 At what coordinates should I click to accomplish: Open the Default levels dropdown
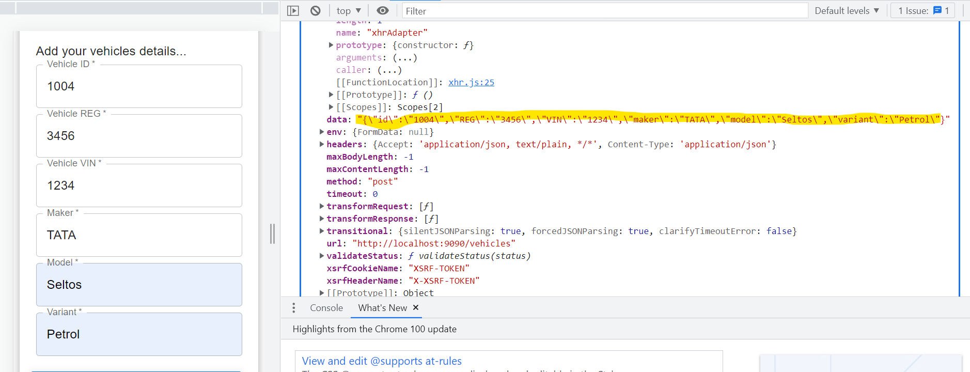pos(847,11)
